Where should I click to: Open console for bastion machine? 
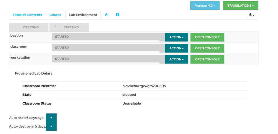(x=207, y=37)
